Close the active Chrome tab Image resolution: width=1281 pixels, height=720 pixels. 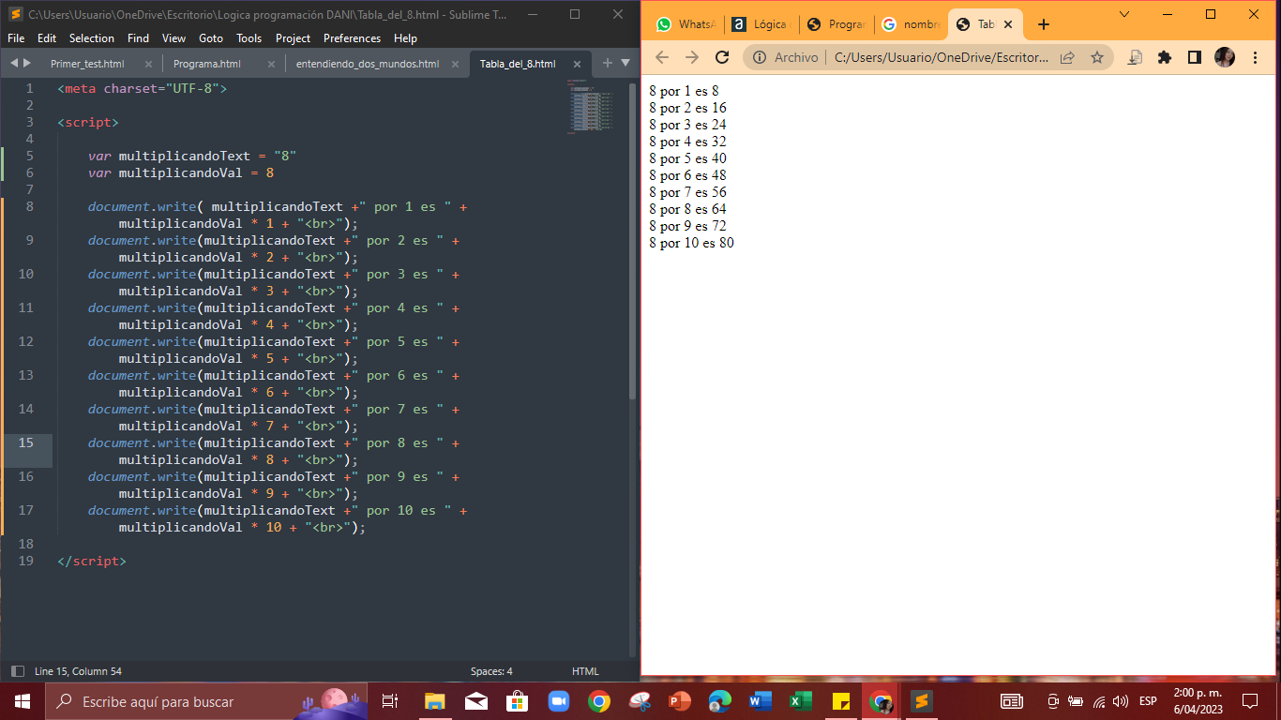coord(1008,24)
